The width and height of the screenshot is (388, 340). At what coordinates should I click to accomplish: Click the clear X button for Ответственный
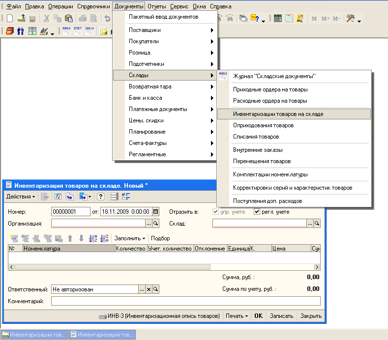click(x=149, y=289)
